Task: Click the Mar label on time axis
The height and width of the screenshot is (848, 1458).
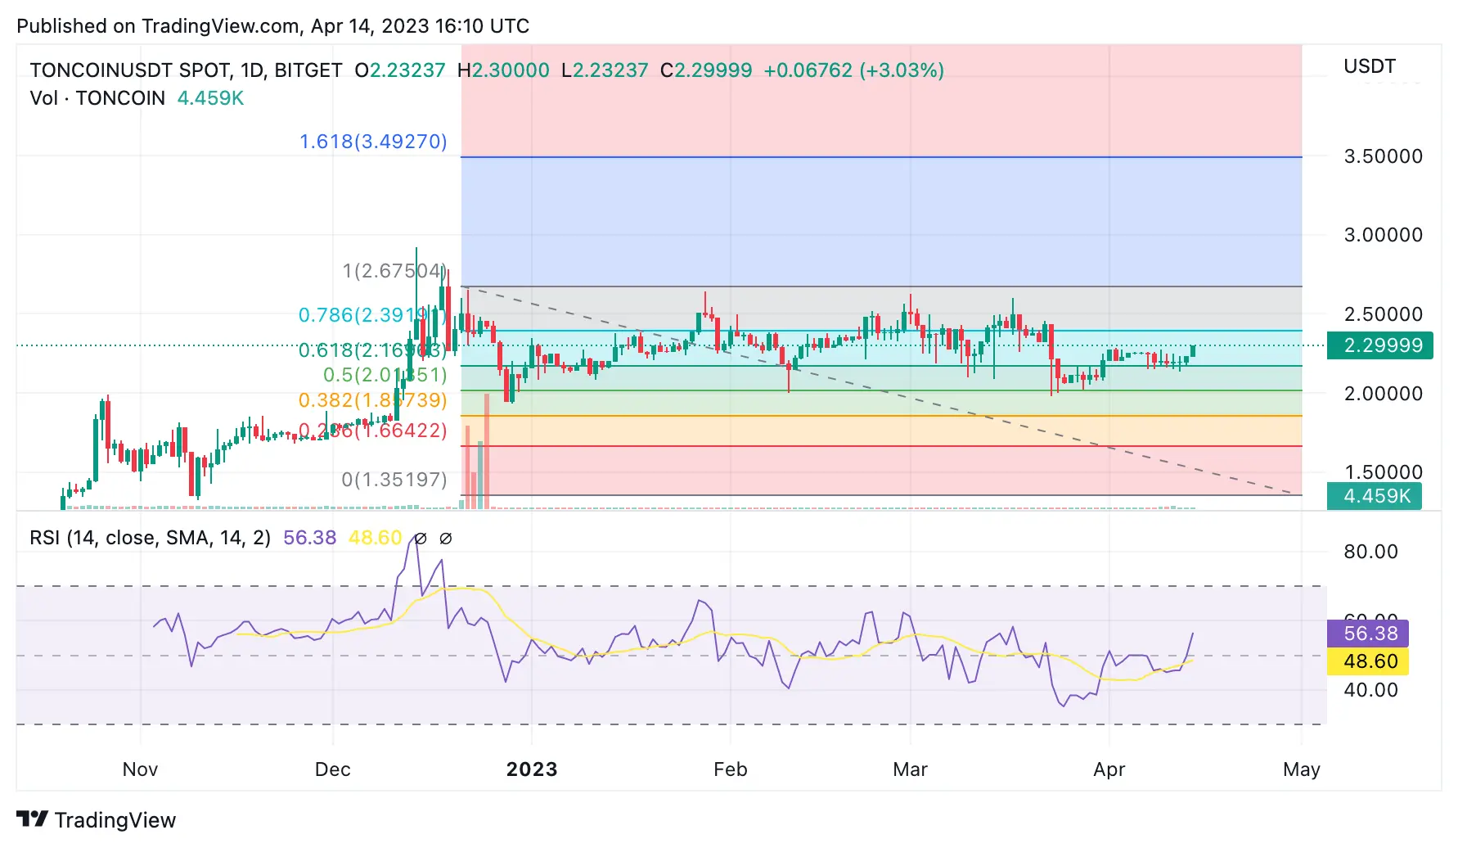Action: click(x=911, y=769)
